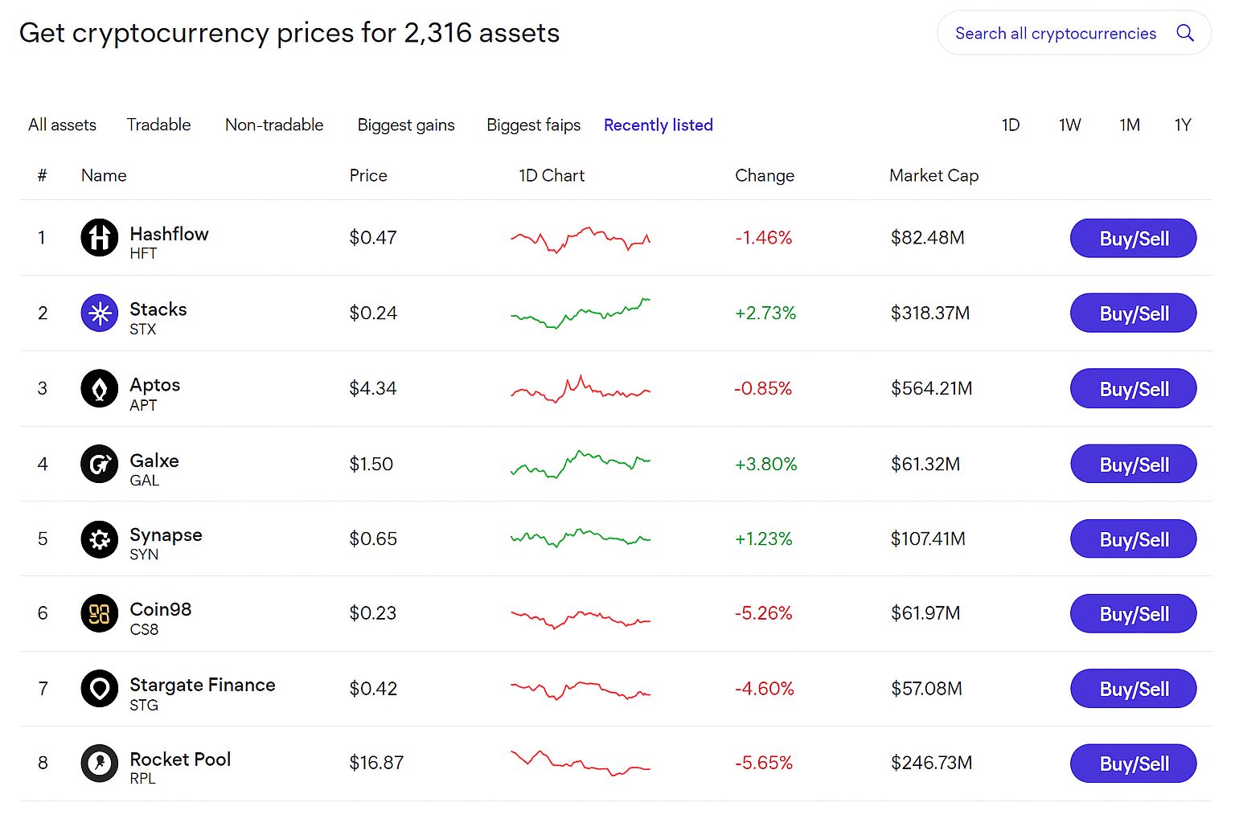Click the Stargate Finance logo icon

click(100, 689)
